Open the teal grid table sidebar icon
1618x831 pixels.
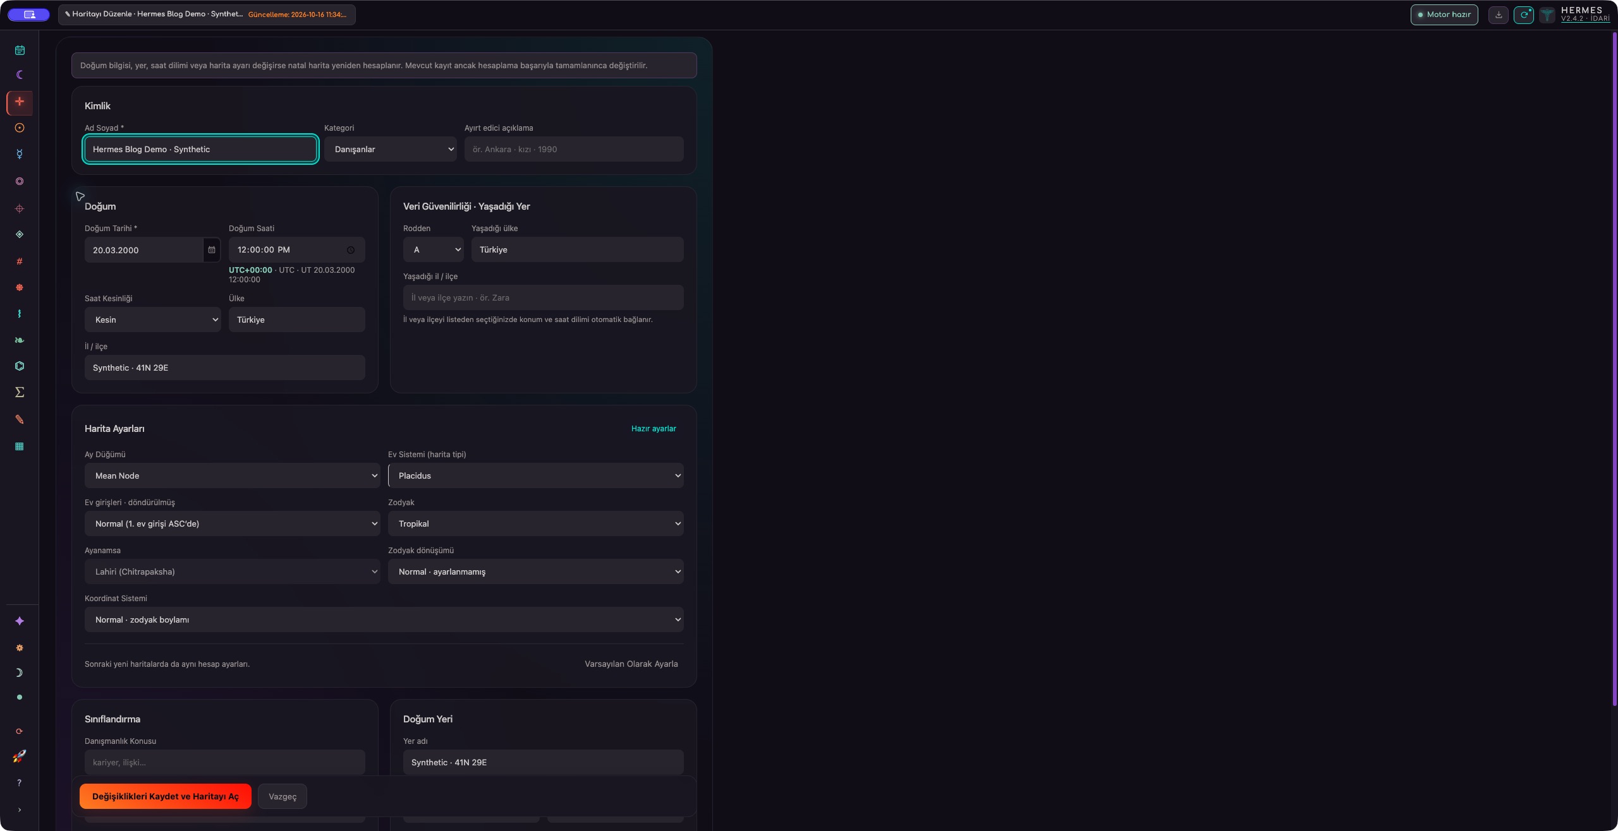coord(20,446)
